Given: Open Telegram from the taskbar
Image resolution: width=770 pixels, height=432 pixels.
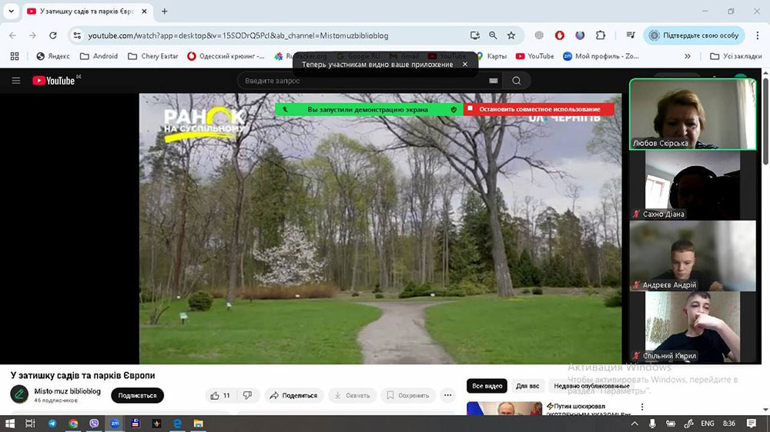Looking at the screenshot, I should click(52, 424).
